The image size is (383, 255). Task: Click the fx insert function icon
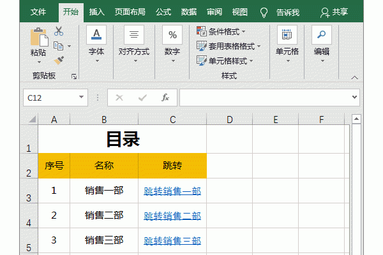pos(165,98)
